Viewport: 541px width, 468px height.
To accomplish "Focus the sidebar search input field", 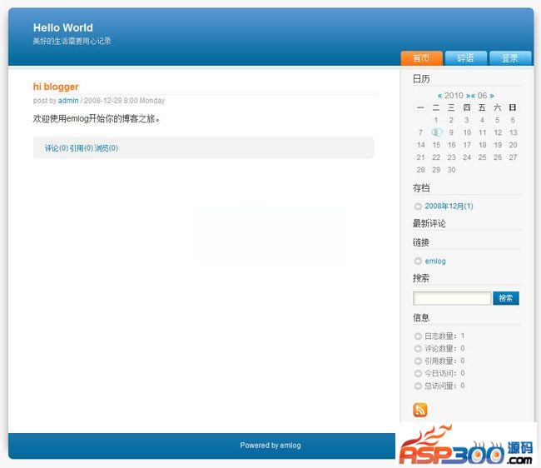I will (452, 298).
